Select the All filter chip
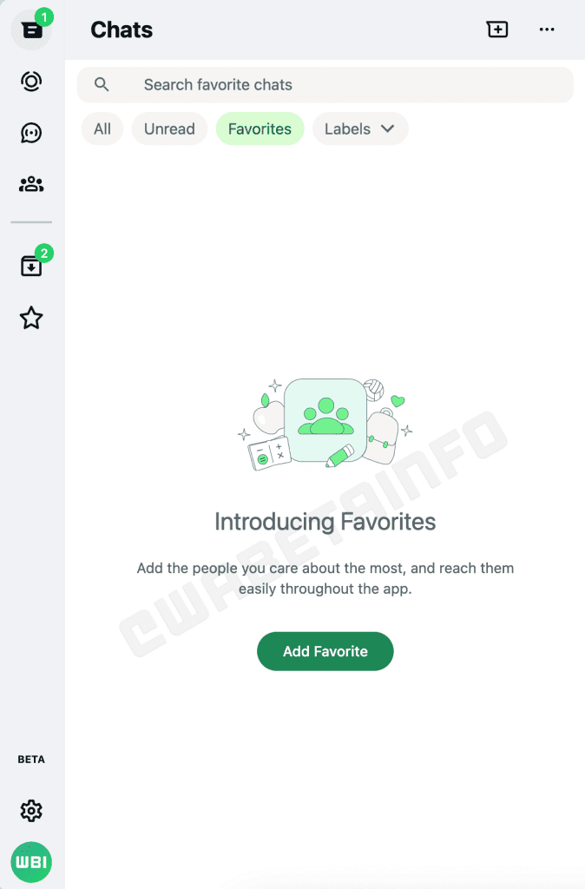Screen dimensions: 585x889 coord(102,128)
